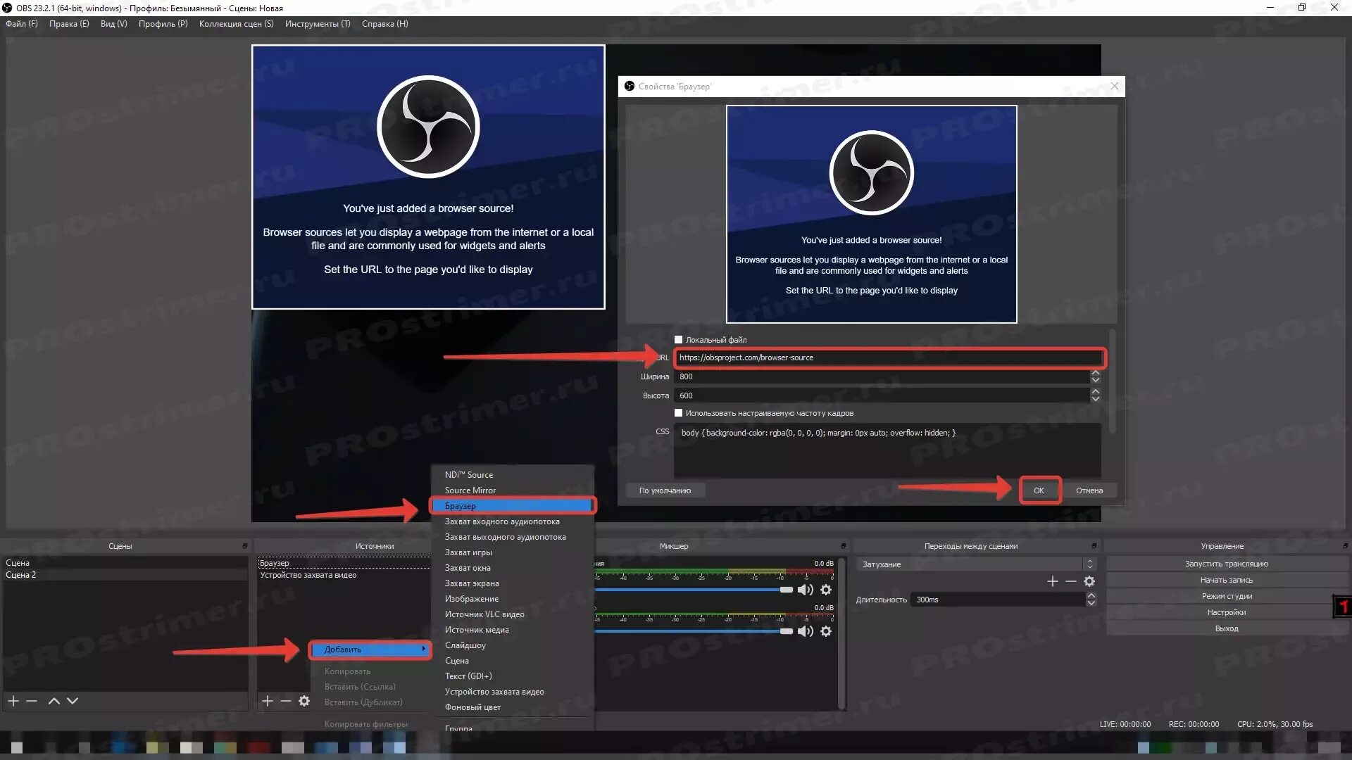Select Устройство захвата видео in the sources list
Viewport: 1352px width, 760px height.
344,575
